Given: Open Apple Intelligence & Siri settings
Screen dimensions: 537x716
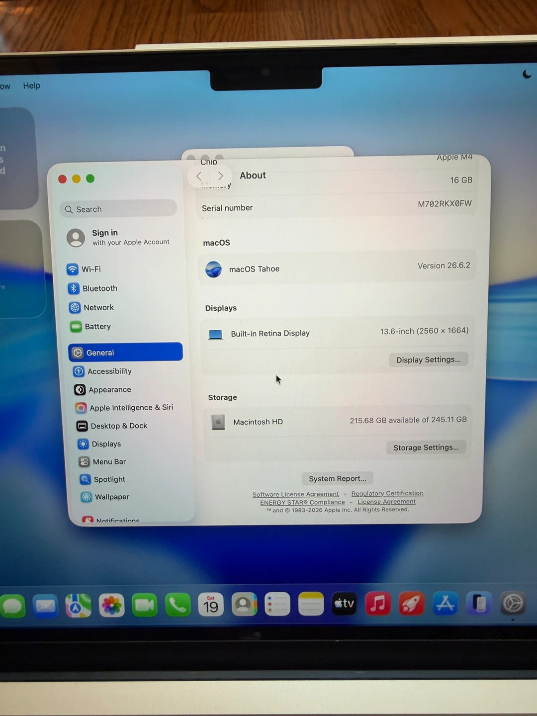Looking at the screenshot, I should tap(124, 408).
